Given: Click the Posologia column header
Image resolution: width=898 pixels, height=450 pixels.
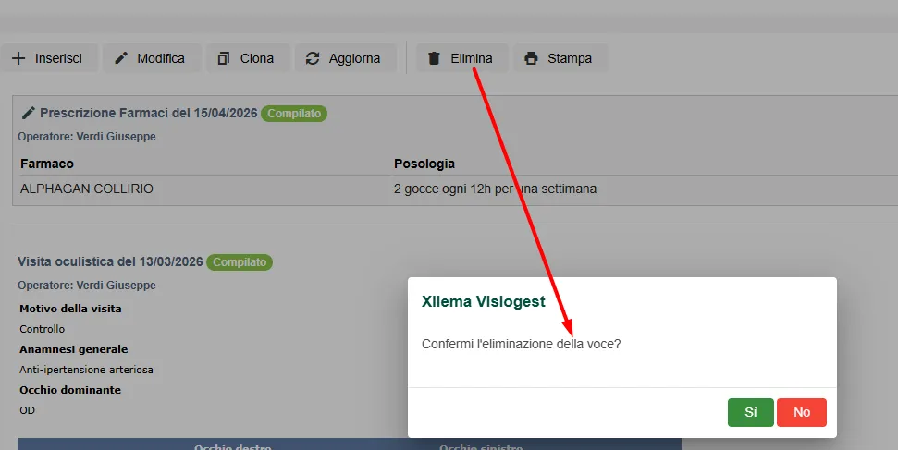Looking at the screenshot, I should coord(424,164).
